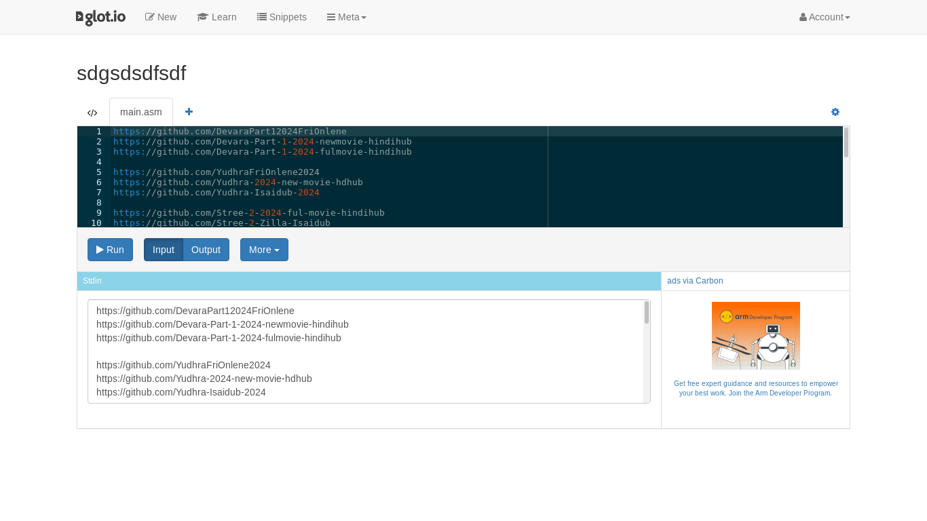Run the code with the Run button

click(x=110, y=250)
